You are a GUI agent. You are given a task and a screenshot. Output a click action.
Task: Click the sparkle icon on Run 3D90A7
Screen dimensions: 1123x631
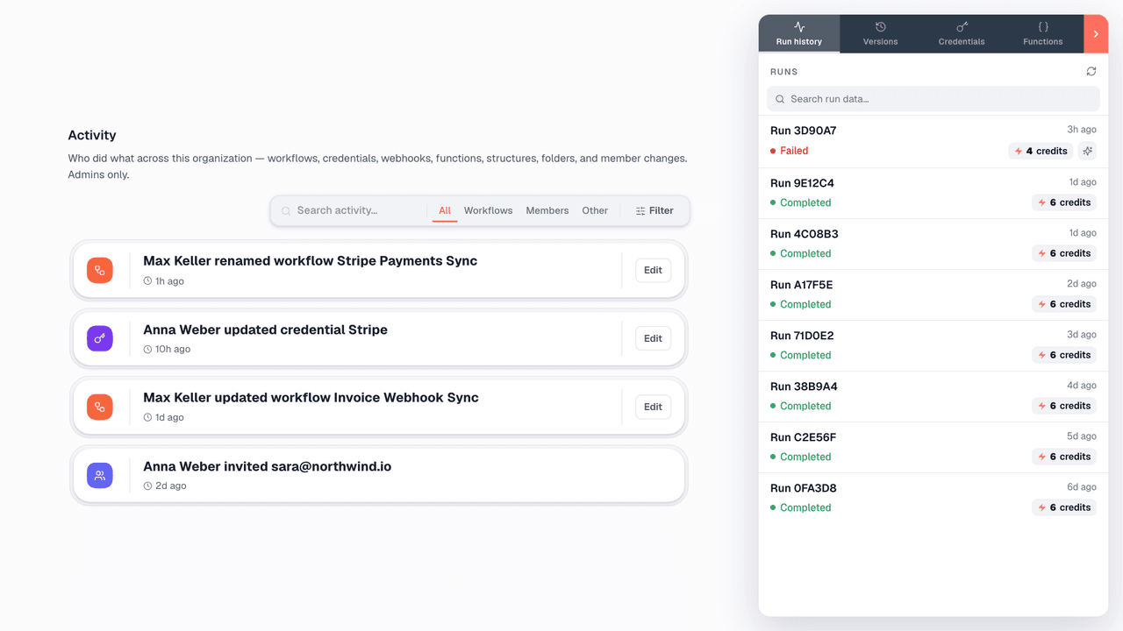[x=1087, y=151]
